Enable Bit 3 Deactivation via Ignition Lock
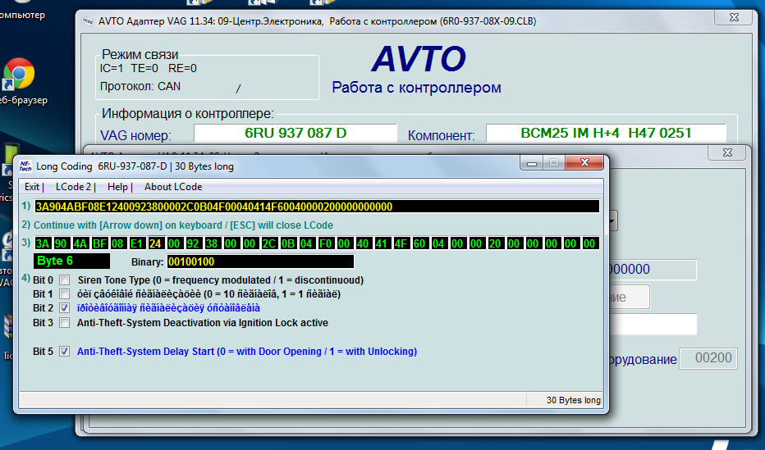The width and height of the screenshot is (765, 450). (64, 323)
